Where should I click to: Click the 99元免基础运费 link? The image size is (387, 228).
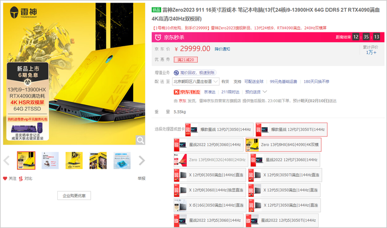point(283,82)
